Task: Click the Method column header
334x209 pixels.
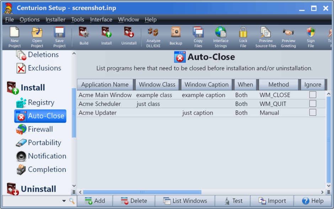Action: click(279, 84)
